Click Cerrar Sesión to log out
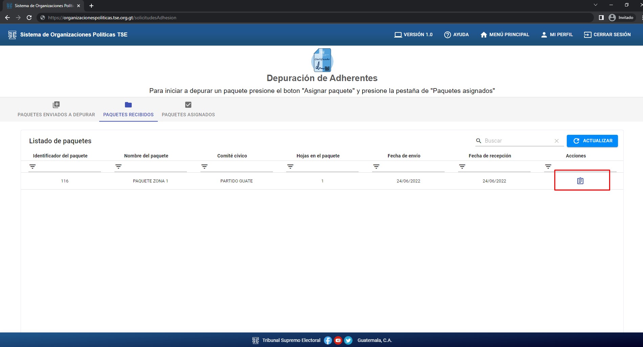 click(x=607, y=34)
